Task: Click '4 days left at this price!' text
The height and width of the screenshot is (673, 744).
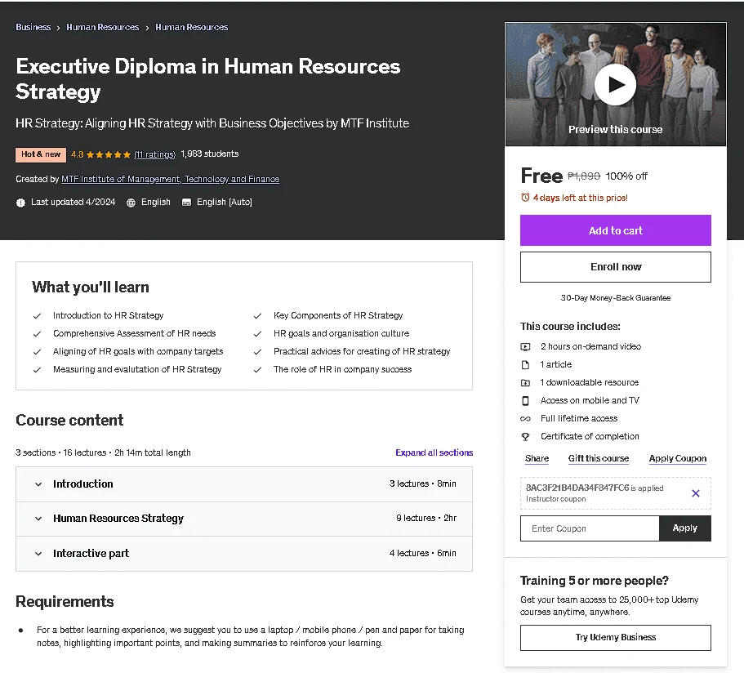Action: pos(580,198)
